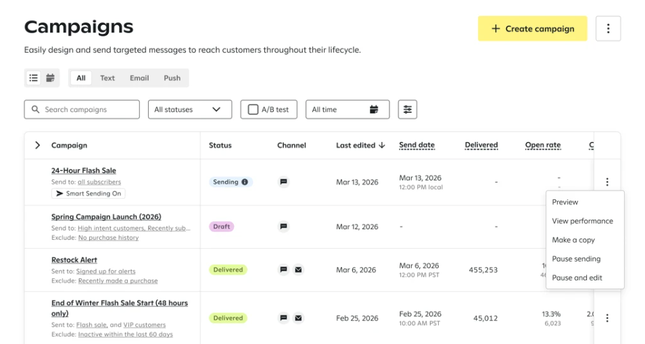
Task: Switch to calendar view icon
Action: point(50,78)
